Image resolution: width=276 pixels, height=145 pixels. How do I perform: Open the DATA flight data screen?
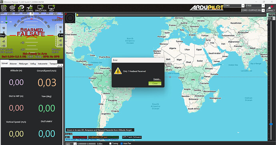click(x=4, y=8)
